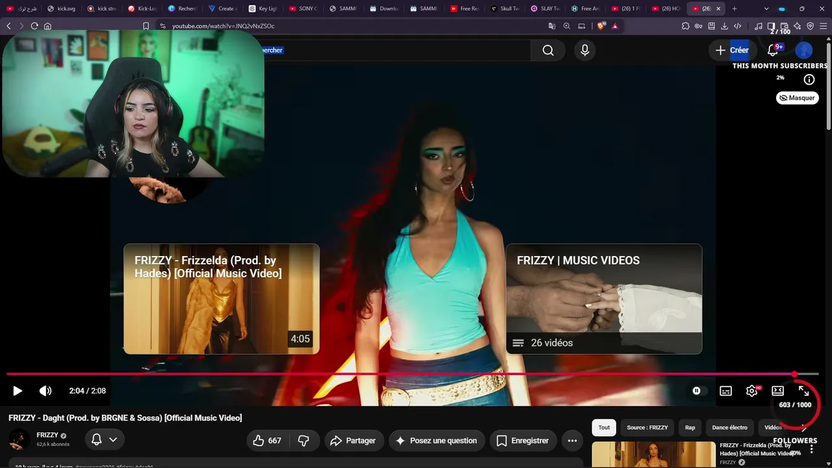Reload the page with the refresh icon
This screenshot has width=832, height=468.
point(34,26)
